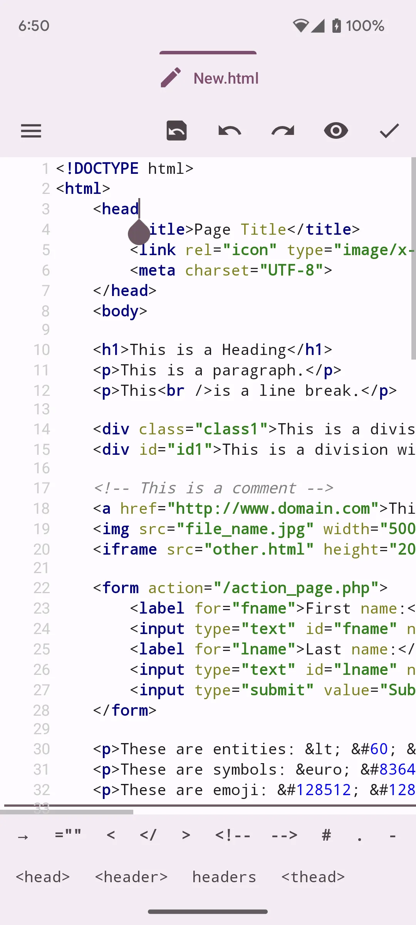Place cursor on the <html> tag line

[x=83, y=188]
